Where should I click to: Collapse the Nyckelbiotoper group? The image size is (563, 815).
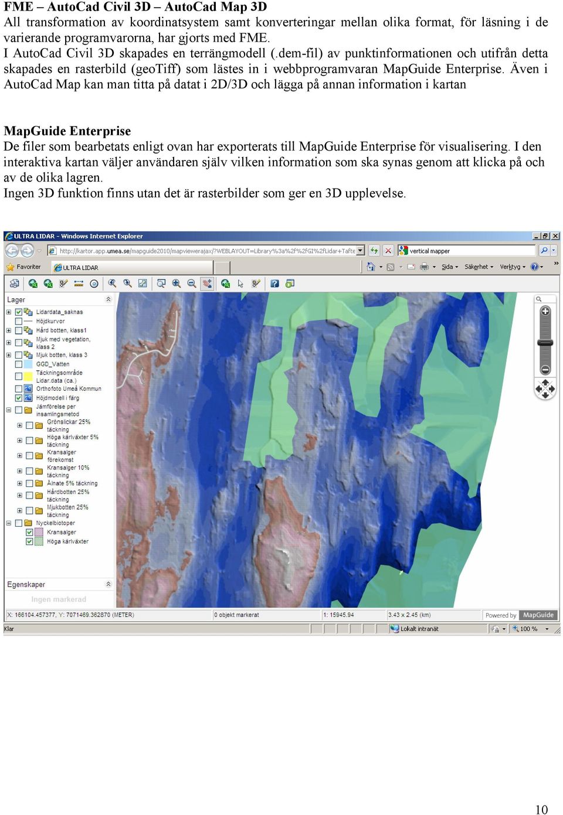tap(9, 523)
